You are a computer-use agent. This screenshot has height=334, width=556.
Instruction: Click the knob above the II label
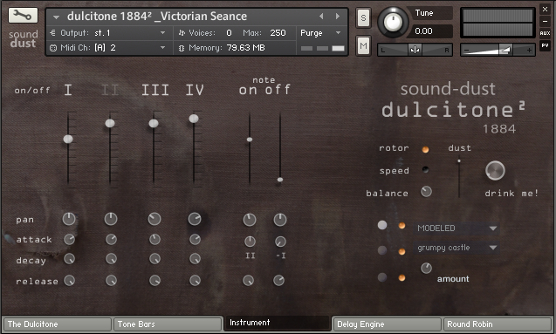point(250,242)
